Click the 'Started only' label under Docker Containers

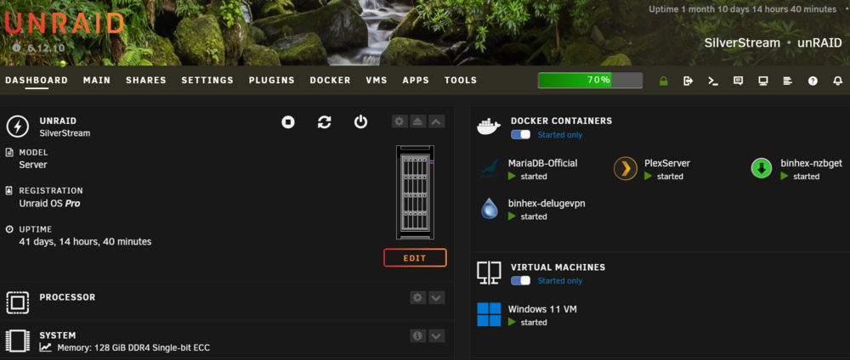coord(560,135)
